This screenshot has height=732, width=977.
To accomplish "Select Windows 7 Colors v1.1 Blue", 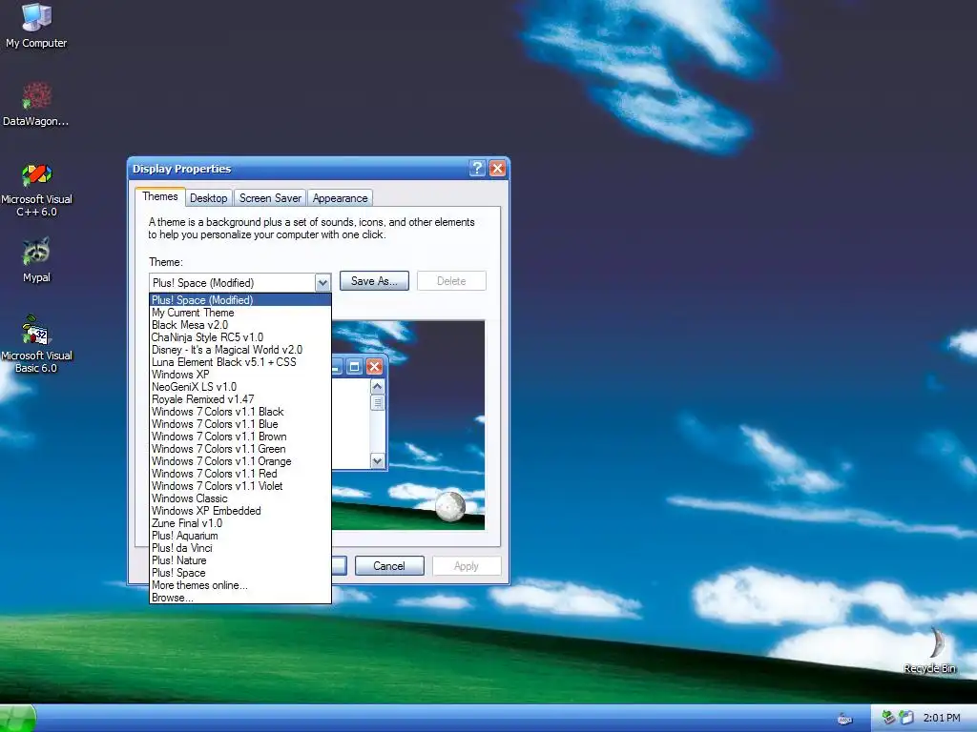I will tap(239, 424).
